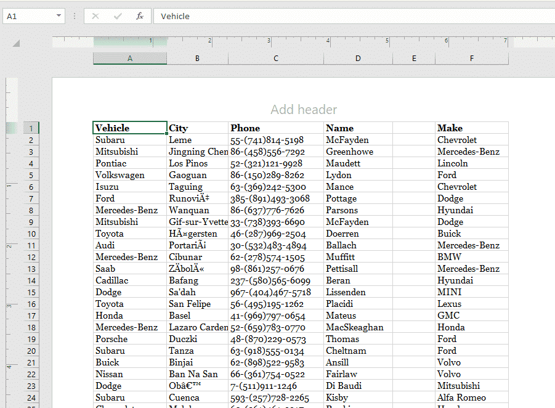Select the Alfa Romeo make cell
Screen dimensions: 555x408
[x=472, y=397]
